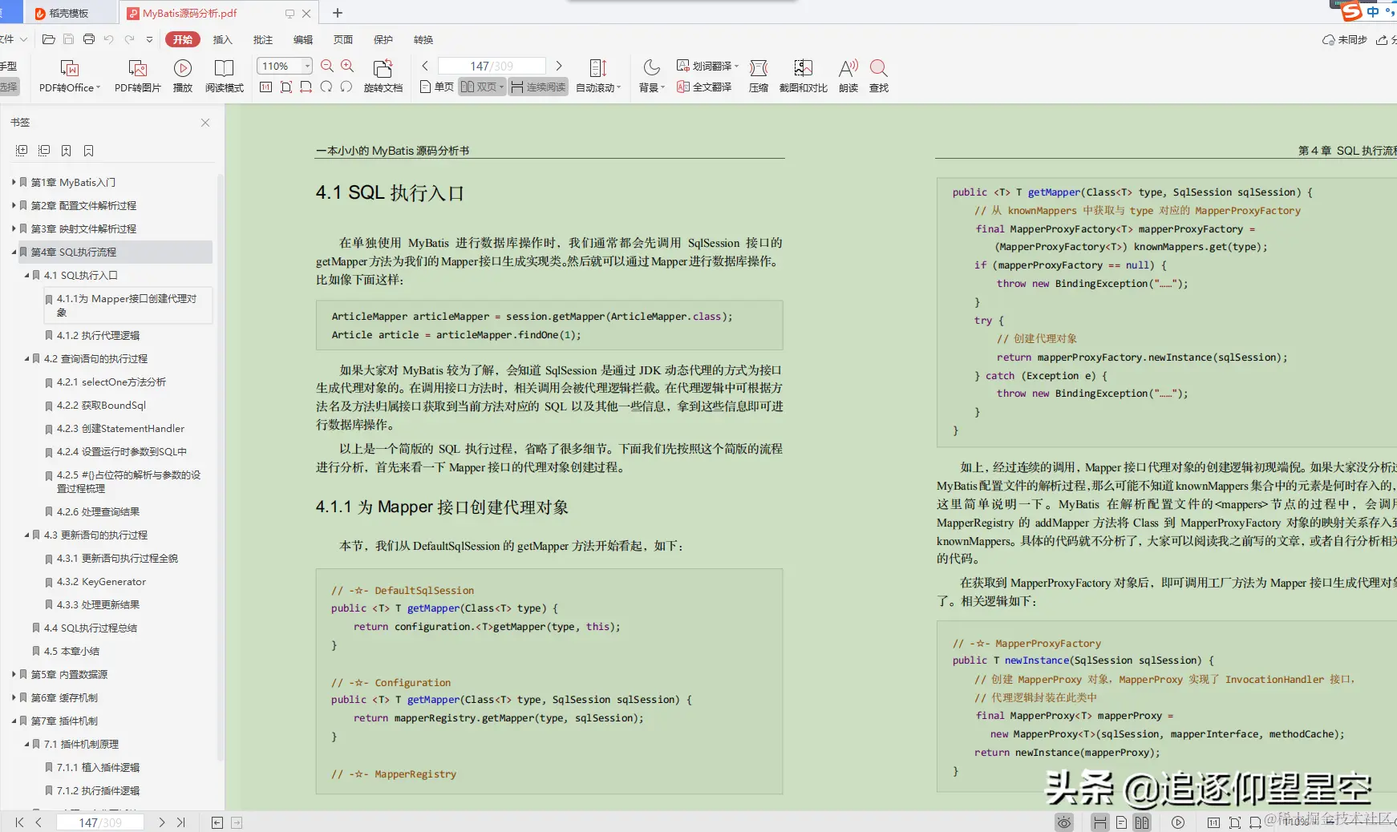Go to last page in bottom bar

coord(181,822)
